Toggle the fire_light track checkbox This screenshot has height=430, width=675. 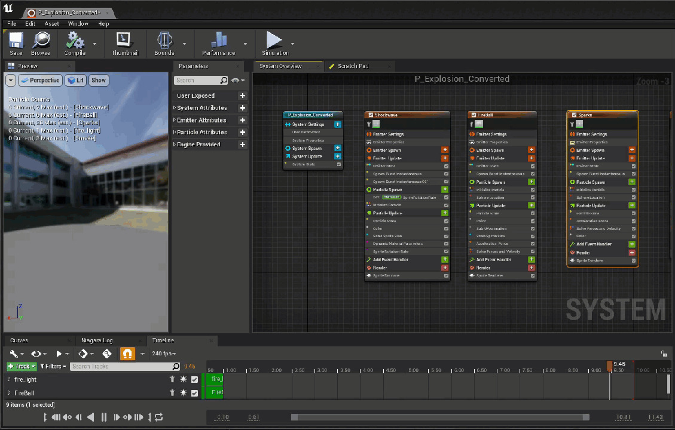pyautogui.click(x=194, y=379)
